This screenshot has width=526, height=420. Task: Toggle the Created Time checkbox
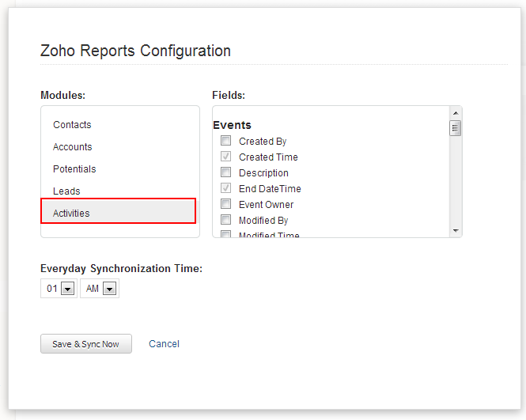[x=225, y=157]
